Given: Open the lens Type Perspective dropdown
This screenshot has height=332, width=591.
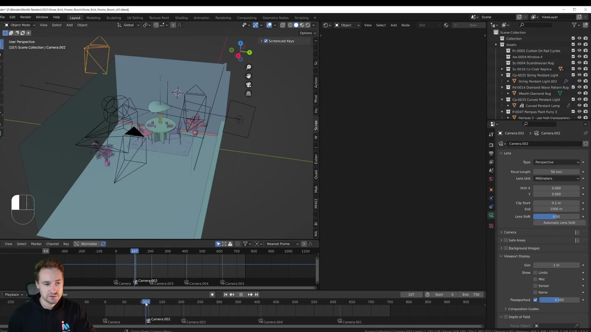Looking at the screenshot, I should pyautogui.click(x=557, y=162).
